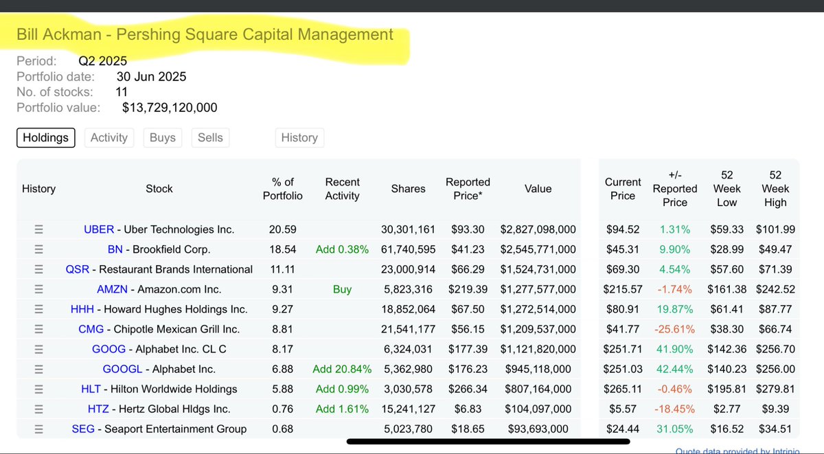Image resolution: width=824 pixels, height=454 pixels.
Task: Open HTZ - Hertz Global Hldgs link
Action: [159, 409]
